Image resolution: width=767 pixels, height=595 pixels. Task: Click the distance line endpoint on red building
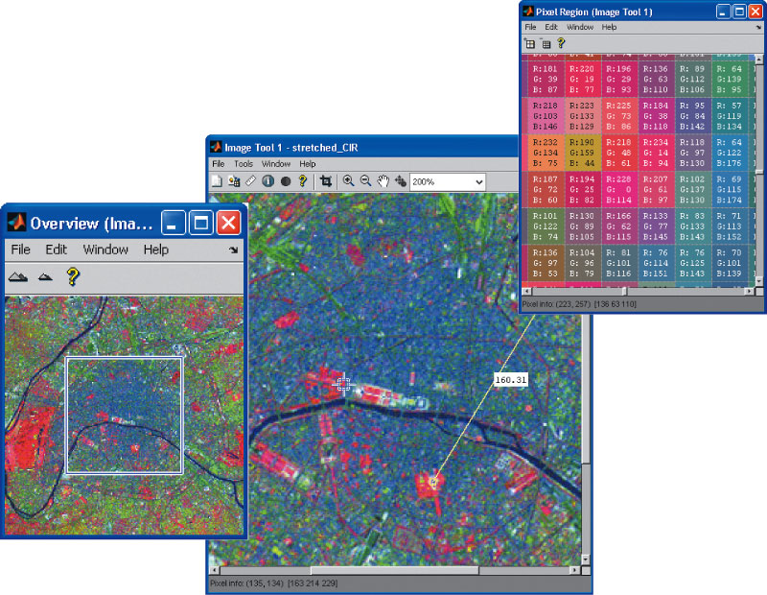(433, 483)
